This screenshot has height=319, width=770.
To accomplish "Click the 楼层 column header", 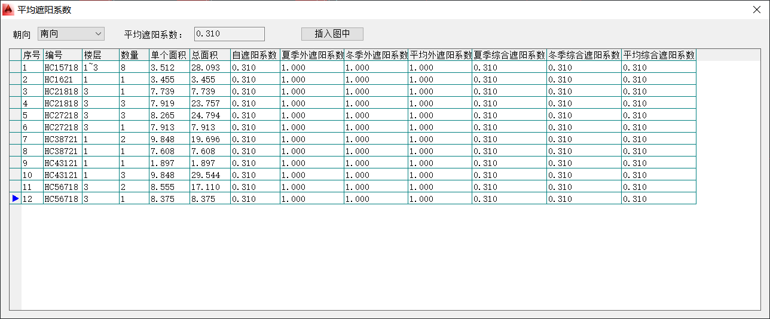I will coord(100,55).
